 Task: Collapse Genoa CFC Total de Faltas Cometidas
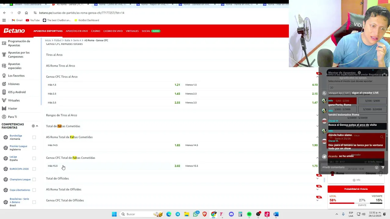point(317,158)
